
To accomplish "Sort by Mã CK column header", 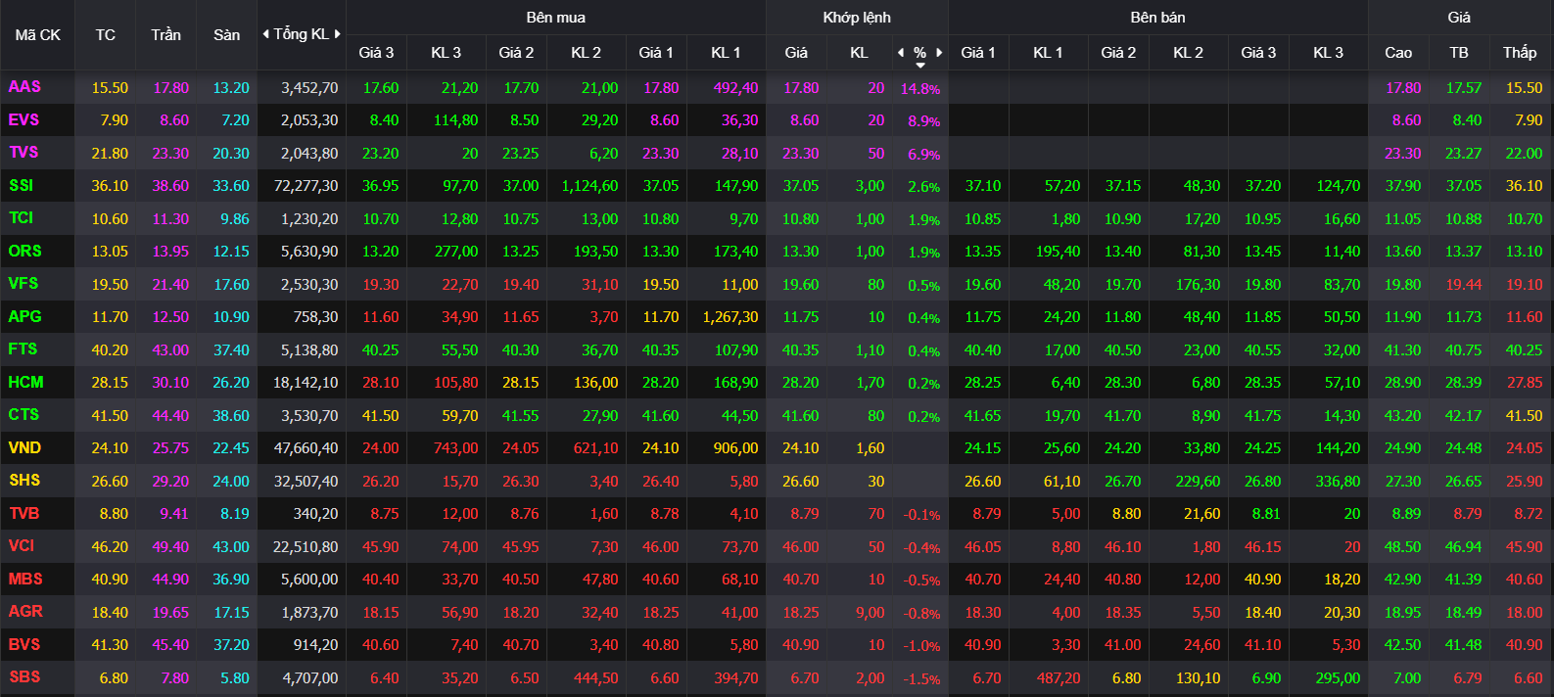I will (x=38, y=35).
